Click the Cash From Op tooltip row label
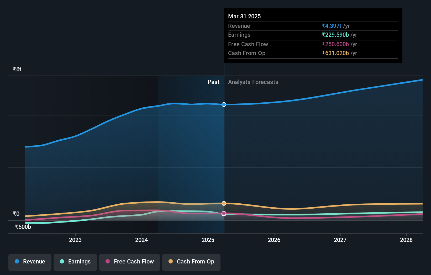 pyautogui.click(x=247, y=53)
